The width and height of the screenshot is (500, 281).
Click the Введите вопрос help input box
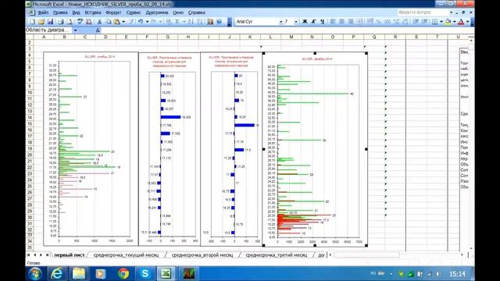tap(423, 12)
